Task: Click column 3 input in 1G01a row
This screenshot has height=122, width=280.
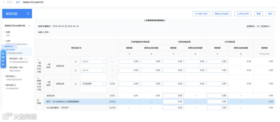Action: 173,102
